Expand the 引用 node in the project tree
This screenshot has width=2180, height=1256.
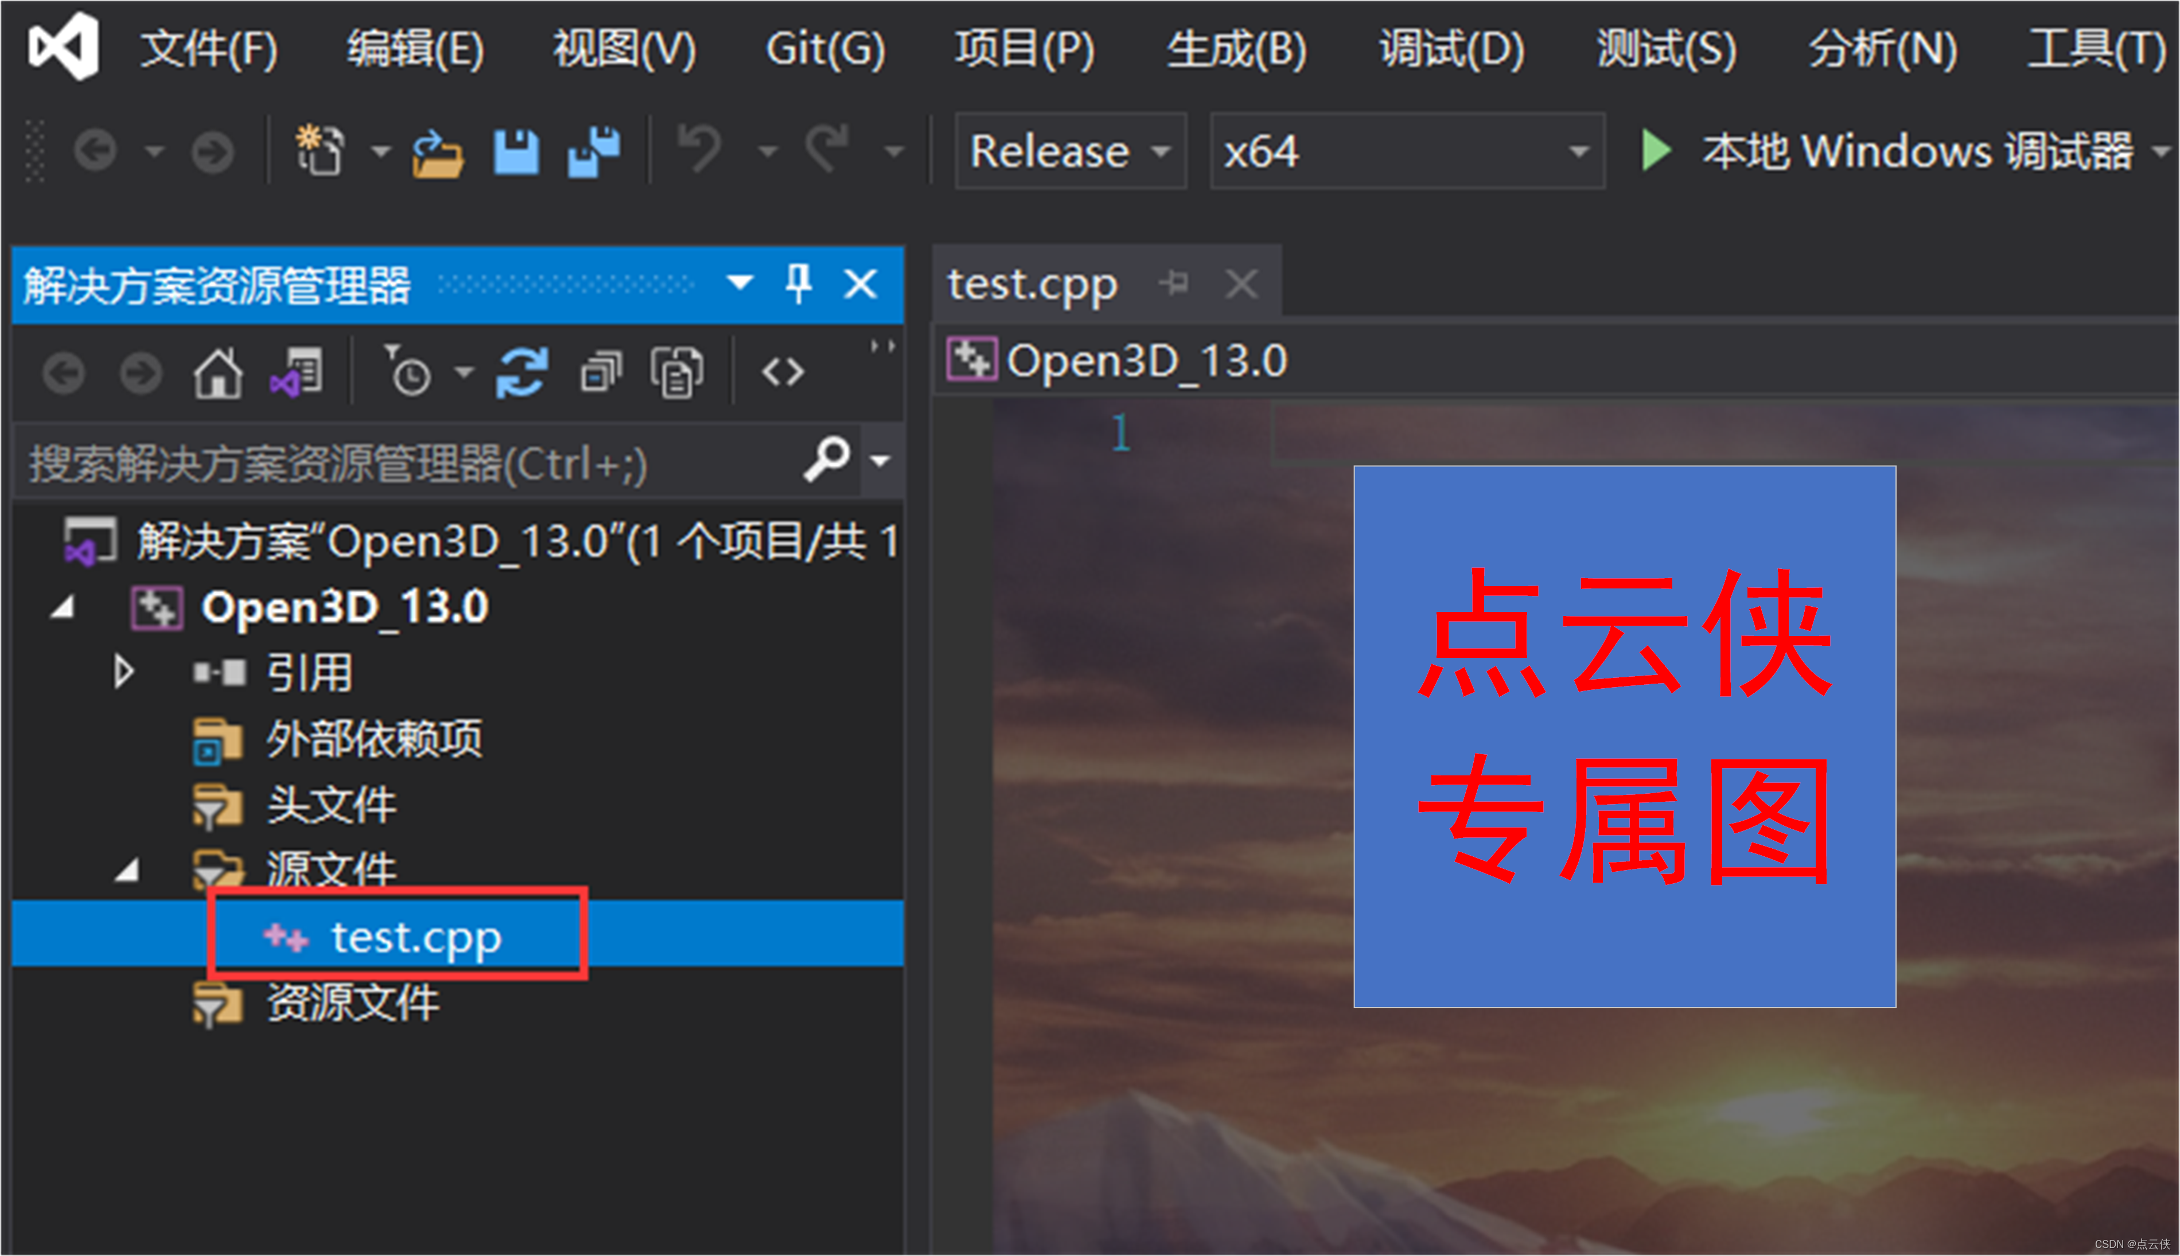[x=123, y=673]
